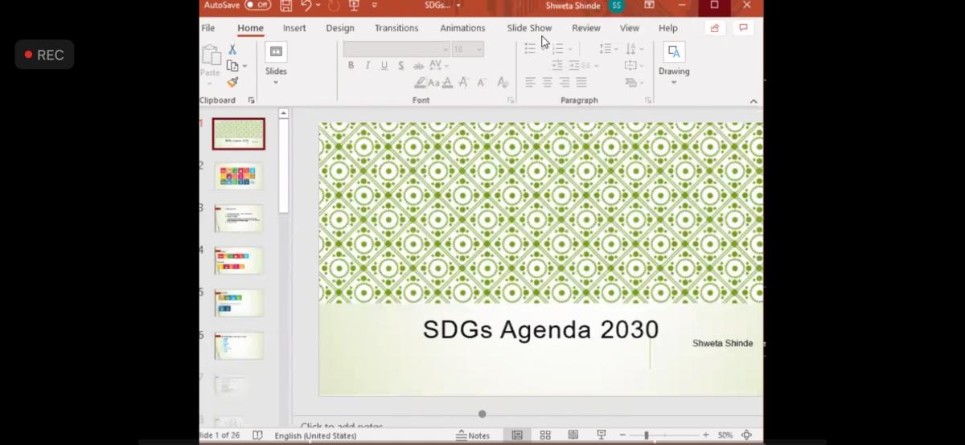This screenshot has width=965, height=445.
Task: Collapse the ribbon with the chevron
Action: click(x=753, y=101)
